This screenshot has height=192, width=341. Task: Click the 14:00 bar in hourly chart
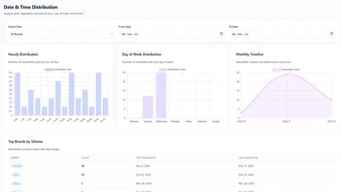[58, 98]
